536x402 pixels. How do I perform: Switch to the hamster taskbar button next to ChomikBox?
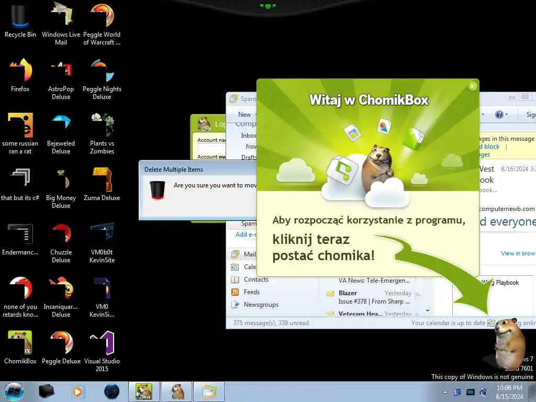pos(176,392)
